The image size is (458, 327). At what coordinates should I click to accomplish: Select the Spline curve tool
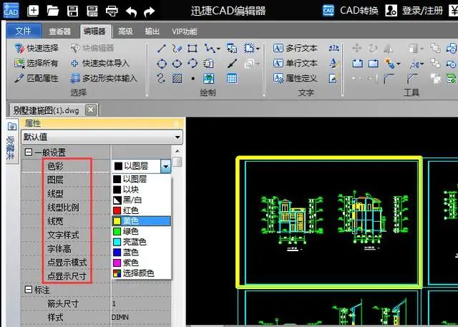[161, 78]
